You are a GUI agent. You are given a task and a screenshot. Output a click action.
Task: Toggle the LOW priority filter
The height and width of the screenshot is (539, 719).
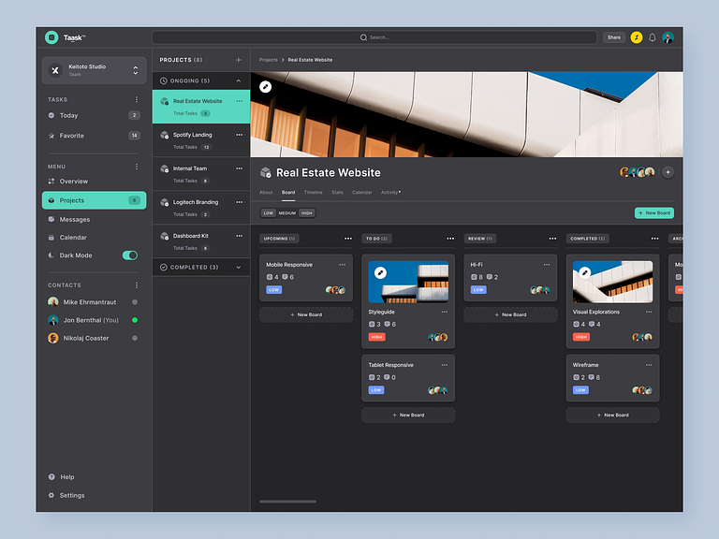pos(268,213)
